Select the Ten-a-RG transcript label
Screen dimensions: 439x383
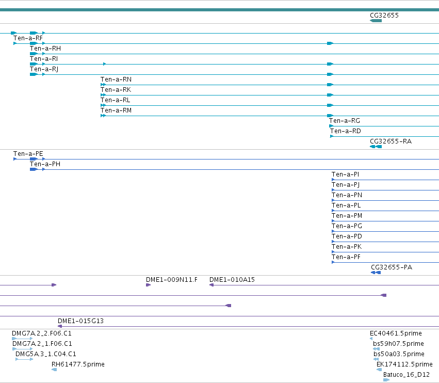click(345, 121)
